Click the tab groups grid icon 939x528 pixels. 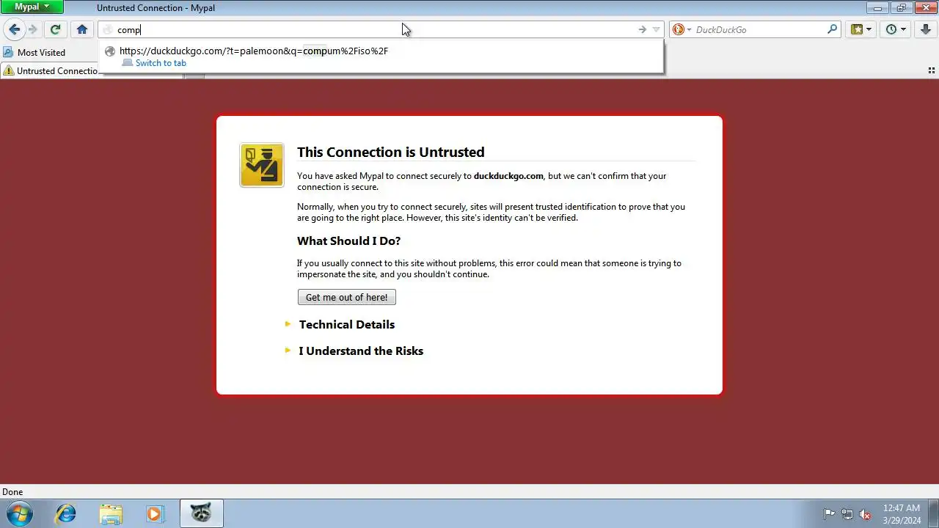click(932, 70)
